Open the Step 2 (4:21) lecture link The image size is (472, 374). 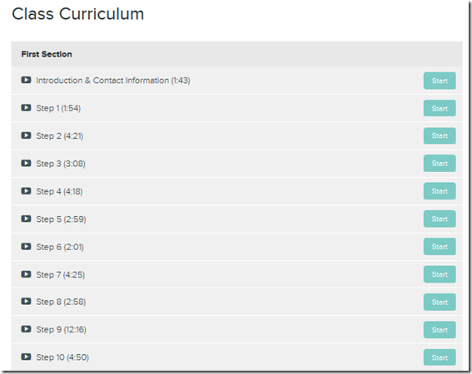tap(60, 136)
